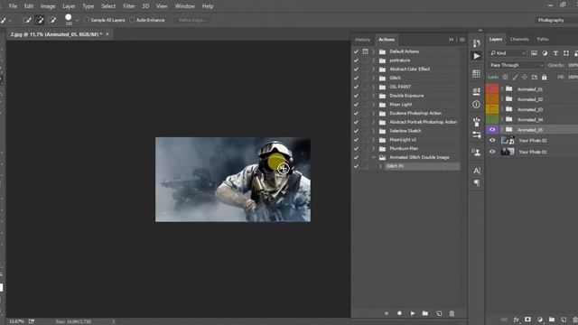578x325 pixels.
Task: Show the Animated_01 layer group
Action: (x=492, y=89)
